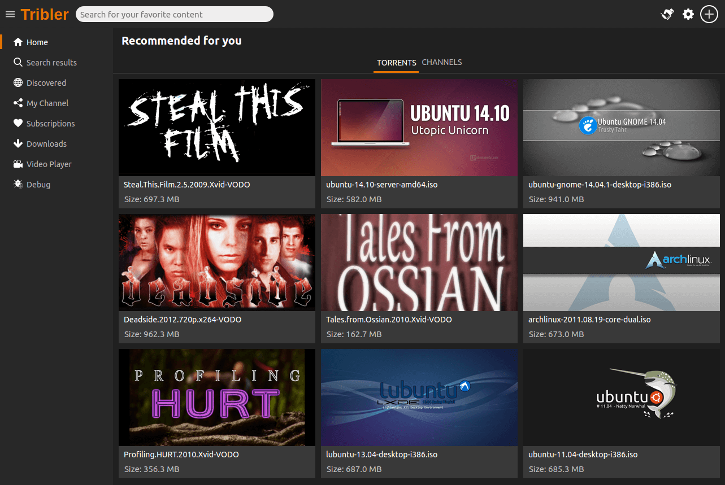Click the token balance handshake icon
The width and height of the screenshot is (725, 485).
(x=667, y=14)
